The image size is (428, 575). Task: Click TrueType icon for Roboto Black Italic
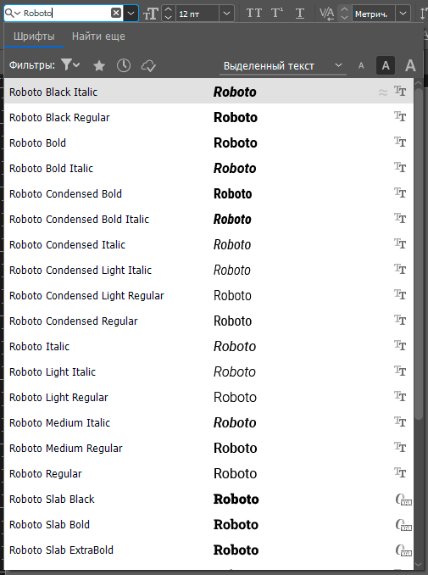coord(400,91)
